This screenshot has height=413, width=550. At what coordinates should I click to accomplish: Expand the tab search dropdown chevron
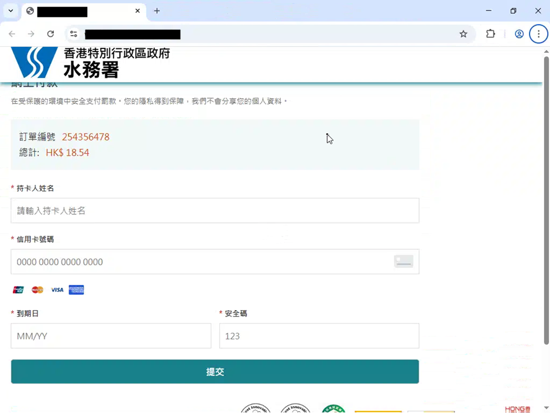[x=11, y=11]
